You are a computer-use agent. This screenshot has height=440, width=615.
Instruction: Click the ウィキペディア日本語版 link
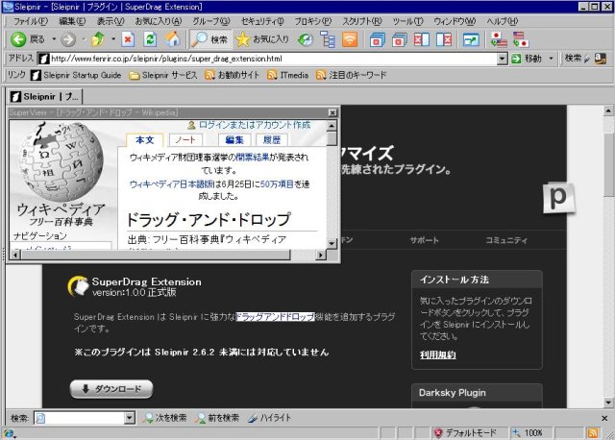[172, 183]
